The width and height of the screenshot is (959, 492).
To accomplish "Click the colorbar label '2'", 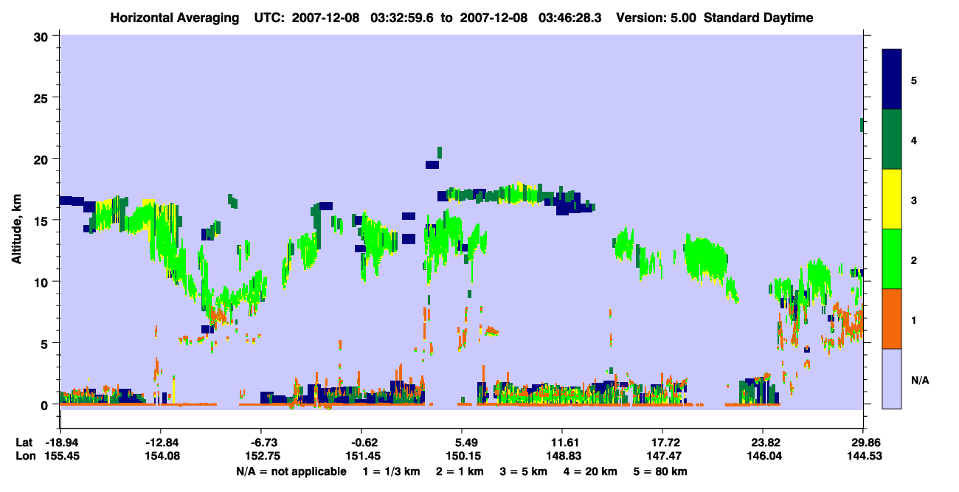I will click(914, 260).
